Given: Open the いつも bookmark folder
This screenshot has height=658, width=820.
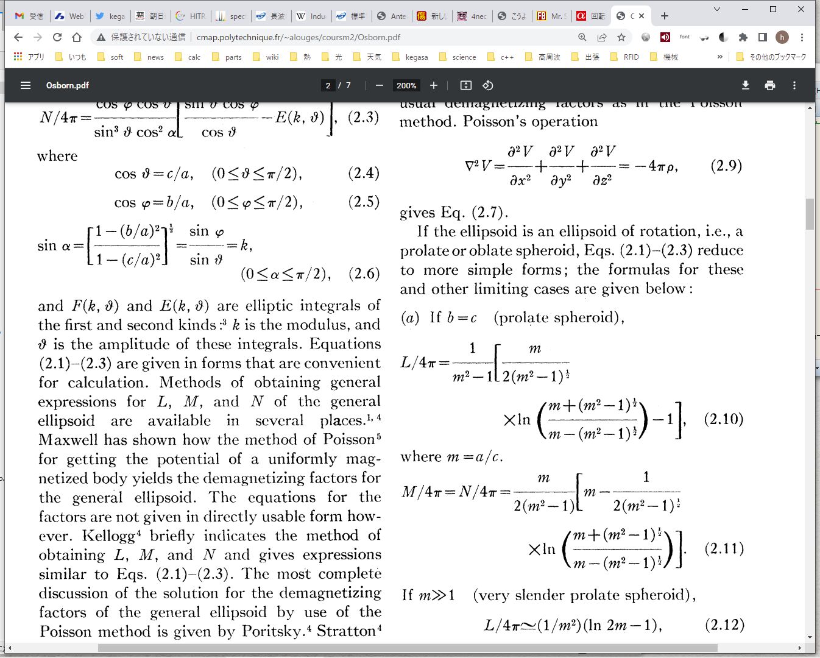Looking at the screenshot, I should 70,57.
